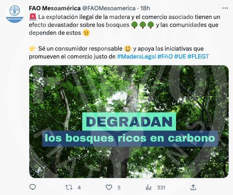The width and height of the screenshot is (233, 195).
Task: Open the #FAO hashtag link
Action: [165, 57]
